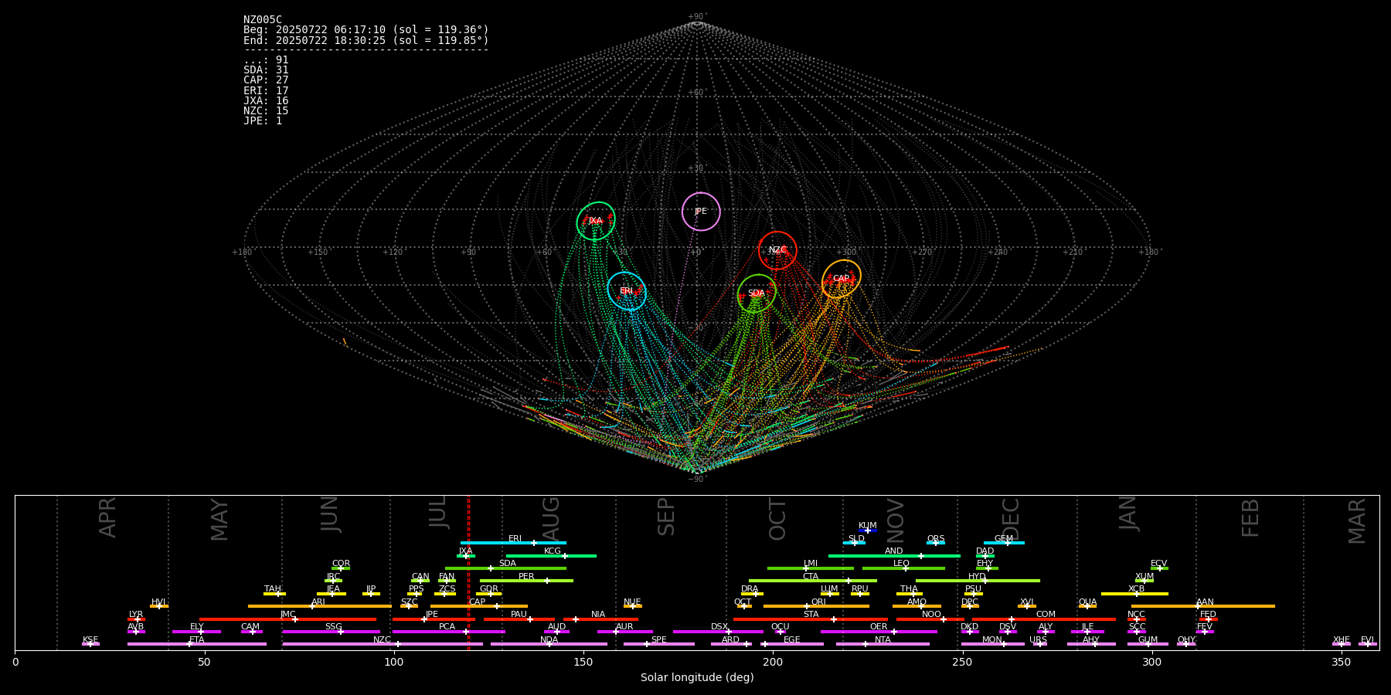1391x695 pixels.
Task: Select the XCB shower bar in timeline
Action: point(1134,594)
